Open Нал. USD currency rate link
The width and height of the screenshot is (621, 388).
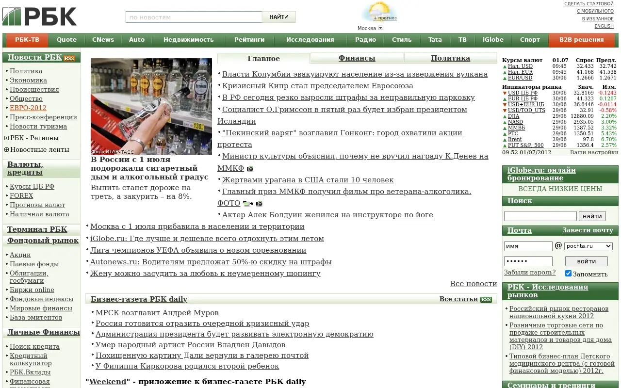520,66
